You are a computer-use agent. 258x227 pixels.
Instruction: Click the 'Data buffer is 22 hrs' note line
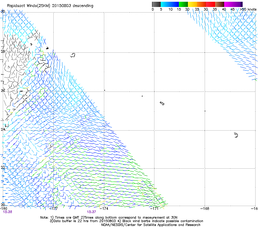[x=126, y=221]
